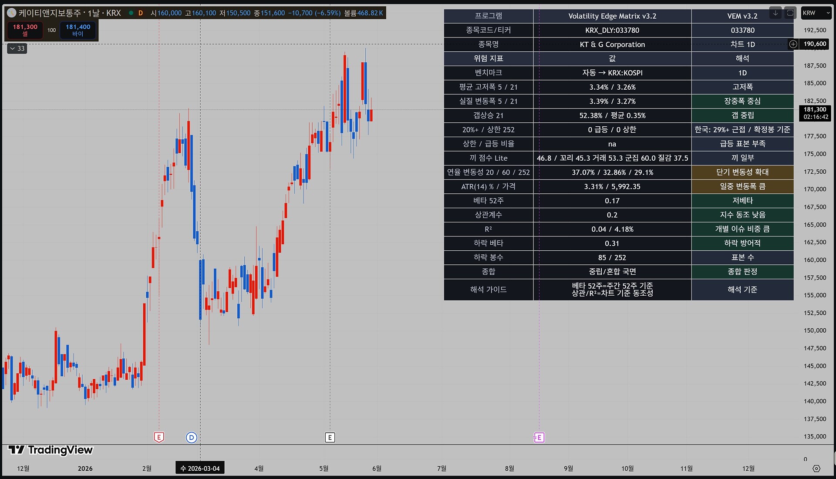Viewport: 836px width, 479px height.
Task: Click the 3.31% / 5,992.35 ATR value
Action: click(x=612, y=186)
